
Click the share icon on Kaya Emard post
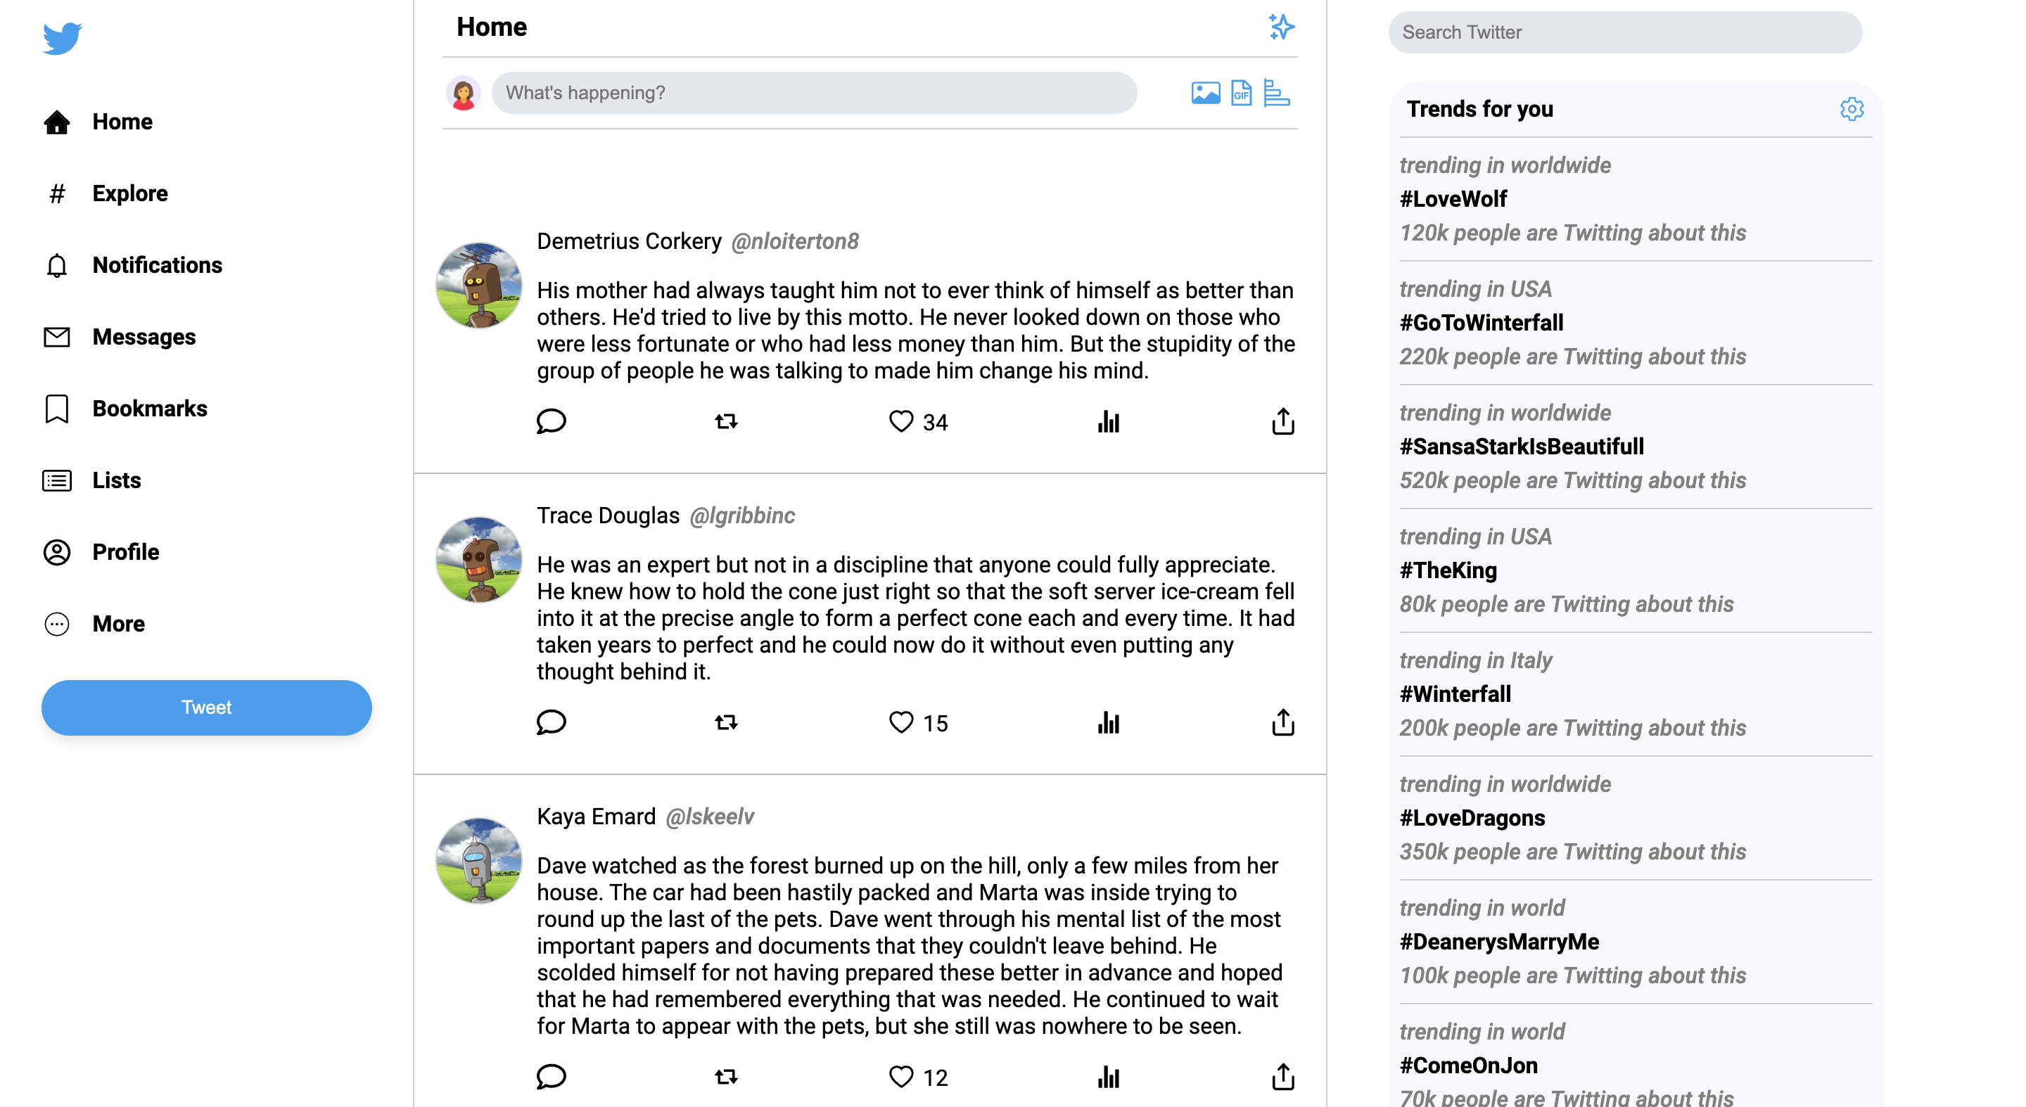coord(1282,1075)
